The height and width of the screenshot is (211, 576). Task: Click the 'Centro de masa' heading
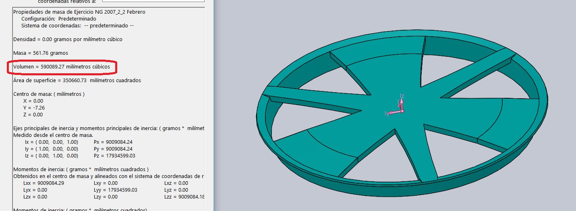point(49,94)
